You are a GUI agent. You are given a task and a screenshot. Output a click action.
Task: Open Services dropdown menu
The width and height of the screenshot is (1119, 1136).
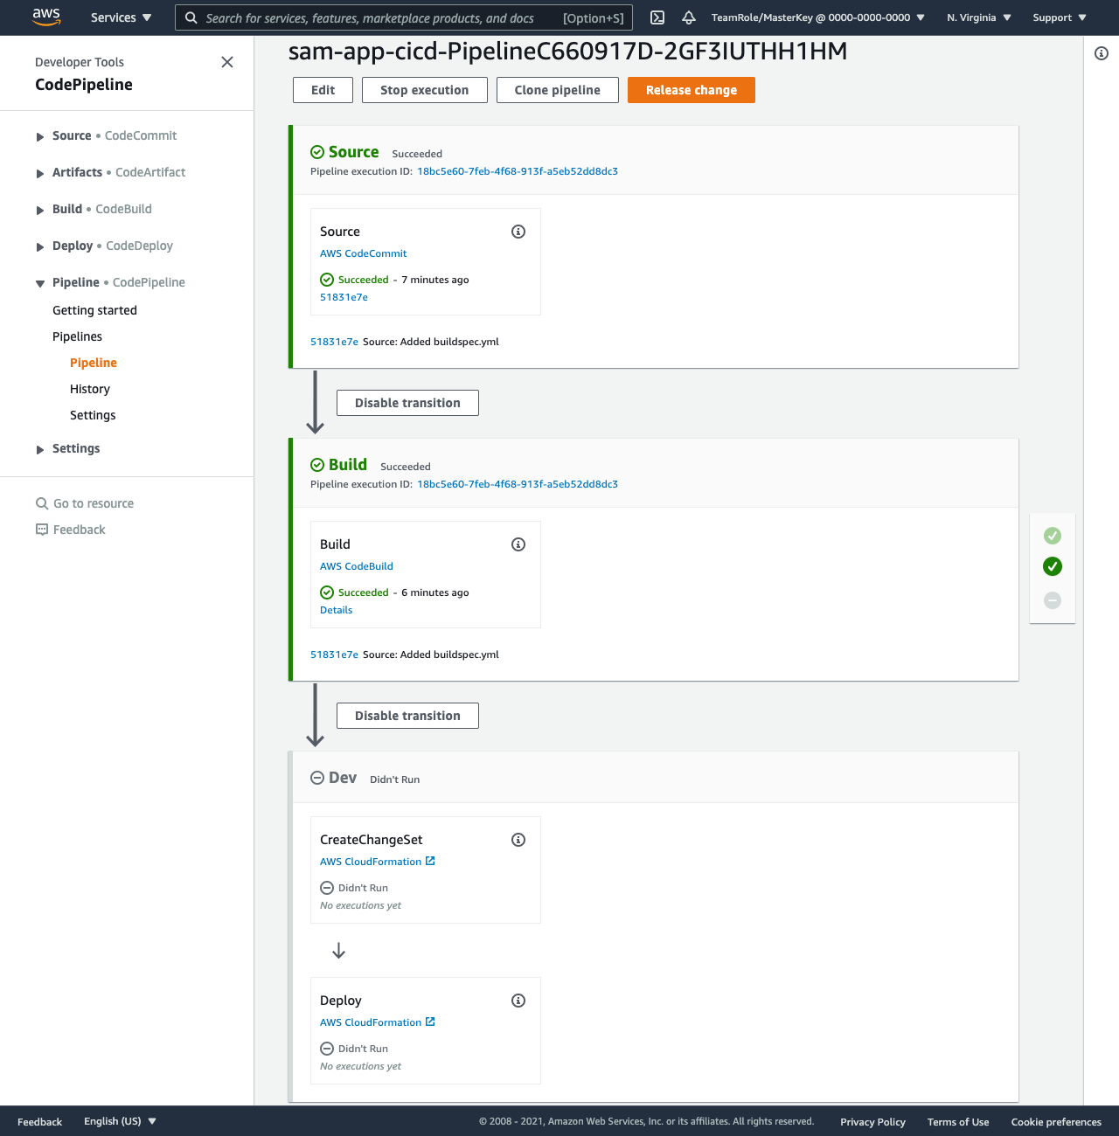coord(122,17)
